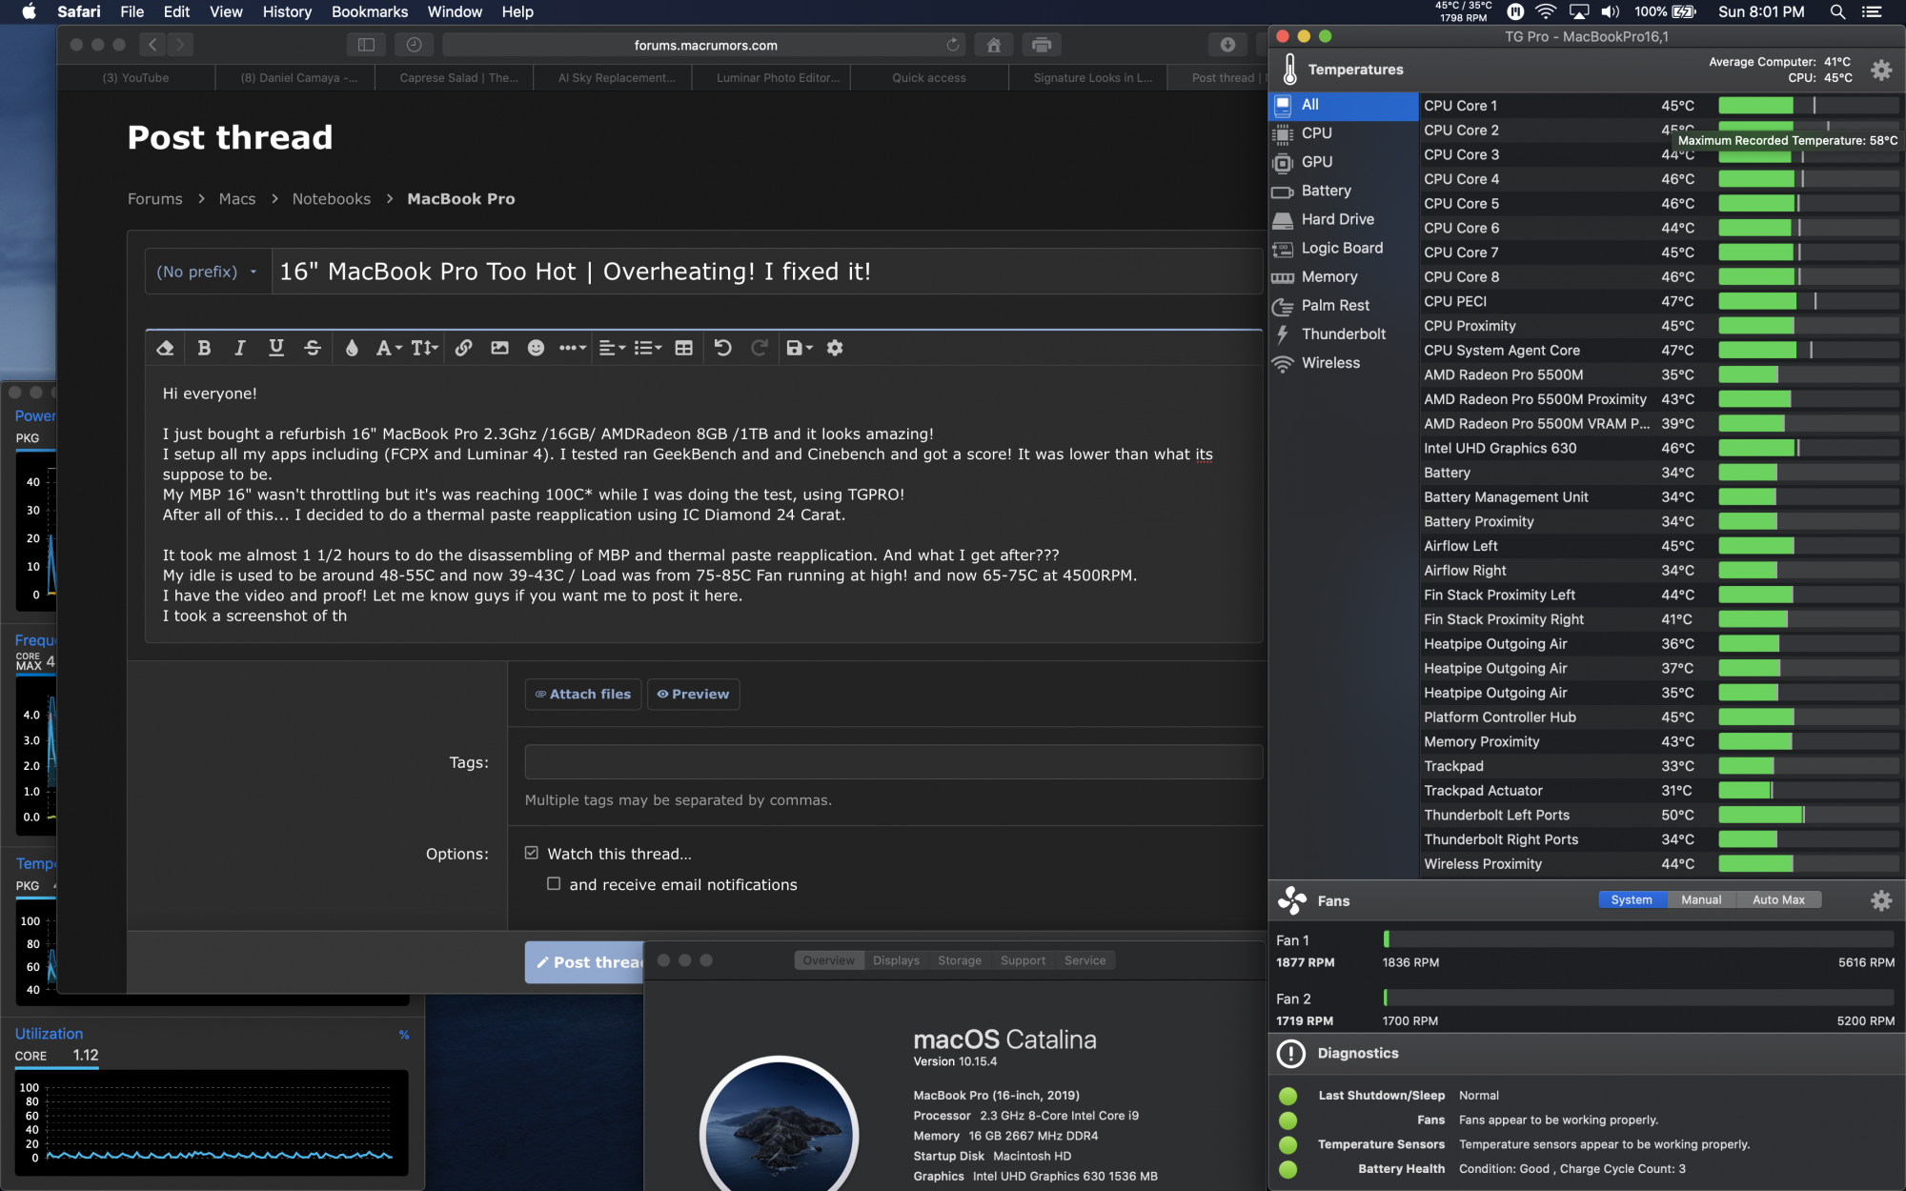Click the Fan 1 speed slider bar
The image size is (1906, 1191).
pos(1638,939)
